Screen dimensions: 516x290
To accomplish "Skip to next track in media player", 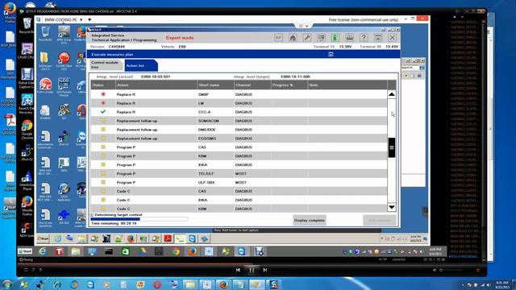I will [x=265, y=270].
